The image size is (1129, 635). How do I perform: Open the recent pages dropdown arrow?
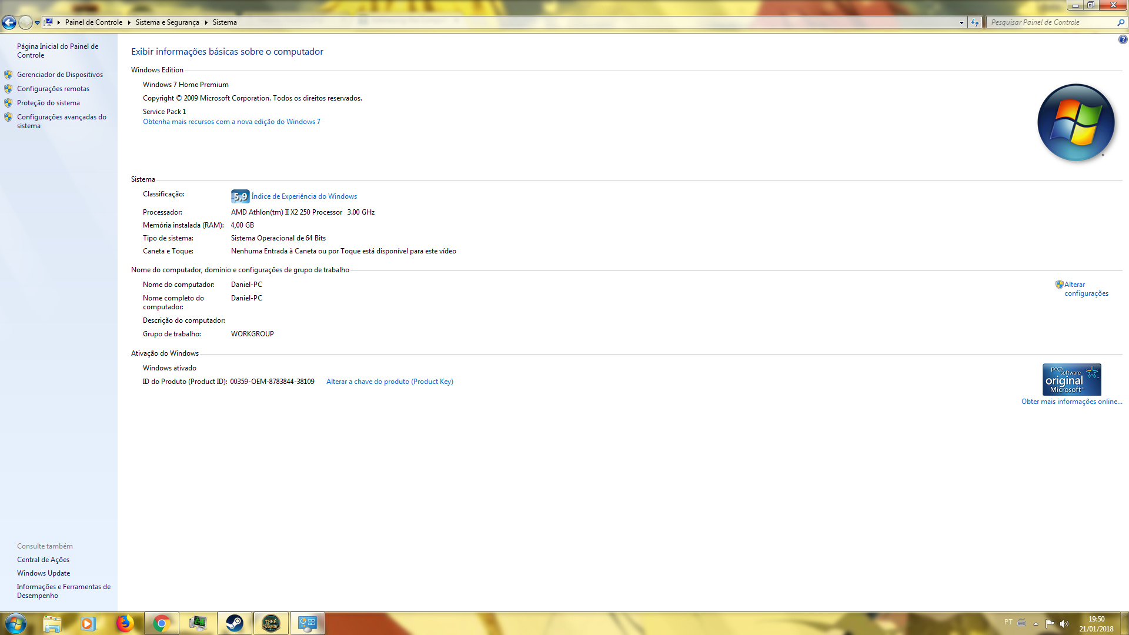point(37,23)
